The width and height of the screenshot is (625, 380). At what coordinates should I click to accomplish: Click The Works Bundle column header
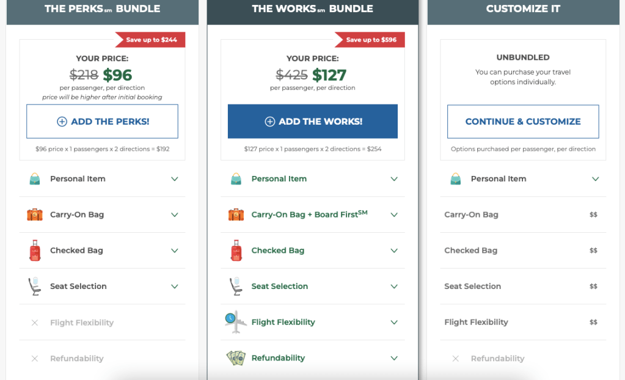(x=313, y=9)
